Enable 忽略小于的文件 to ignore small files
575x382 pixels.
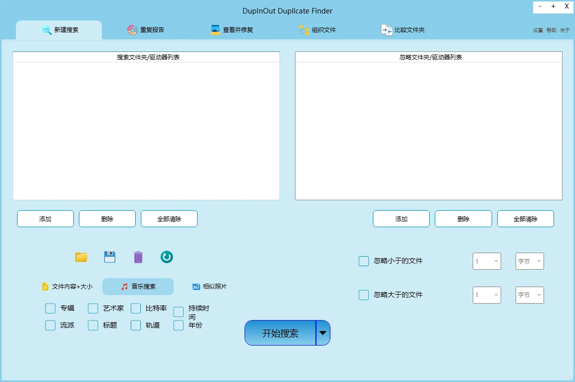pyautogui.click(x=363, y=261)
